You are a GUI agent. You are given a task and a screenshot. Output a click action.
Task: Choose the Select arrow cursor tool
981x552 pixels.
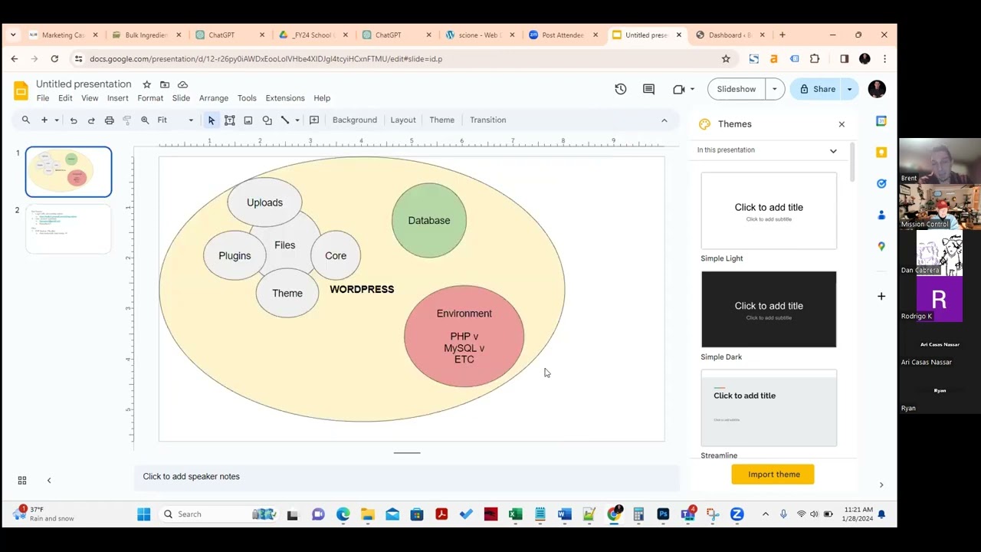pos(212,120)
